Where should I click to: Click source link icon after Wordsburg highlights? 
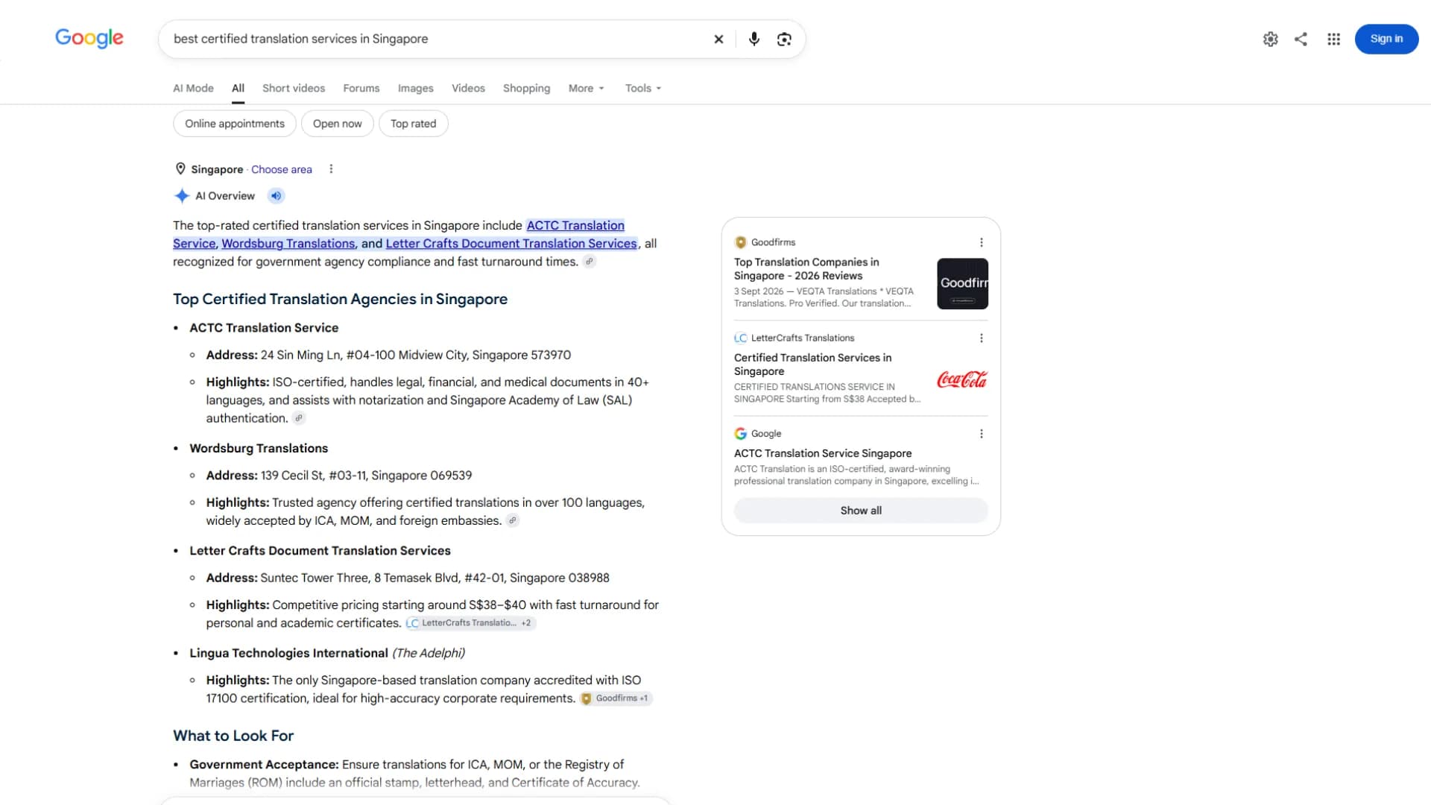pyautogui.click(x=512, y=521)
